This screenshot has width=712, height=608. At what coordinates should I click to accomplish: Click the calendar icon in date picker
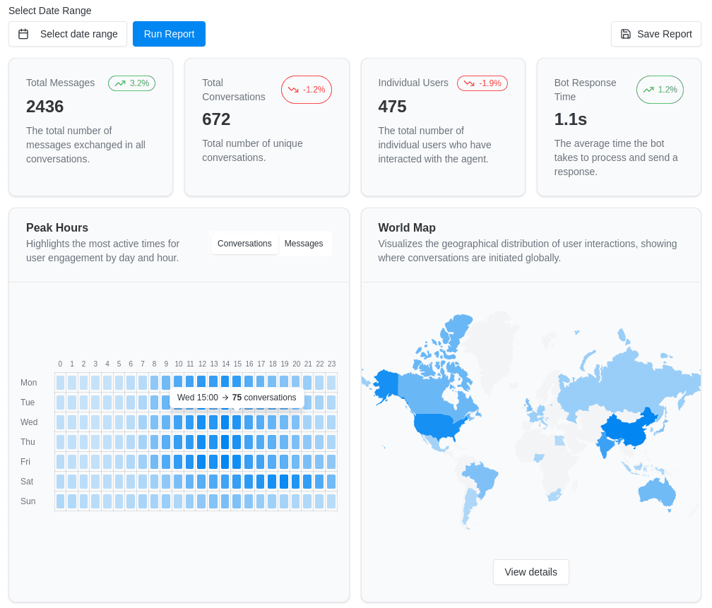point(23,34)
